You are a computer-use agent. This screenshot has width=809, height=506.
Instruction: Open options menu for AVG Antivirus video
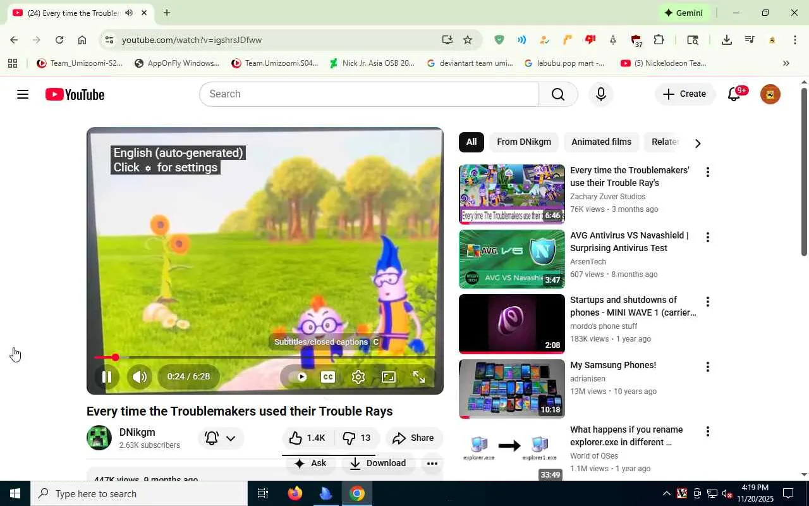pos(708,237)
